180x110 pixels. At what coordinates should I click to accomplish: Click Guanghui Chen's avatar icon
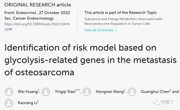pyautogui.click(x=132, y=92)
